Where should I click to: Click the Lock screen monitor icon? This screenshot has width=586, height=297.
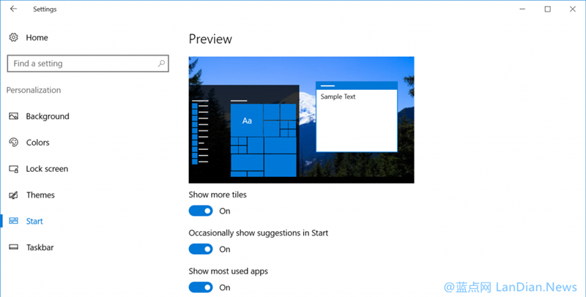coord(13,169)
